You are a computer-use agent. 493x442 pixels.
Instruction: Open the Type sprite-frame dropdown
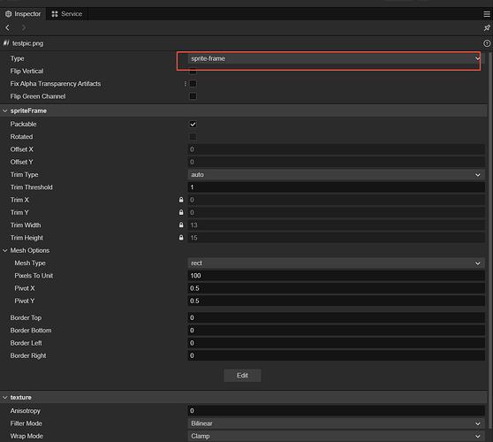click(336, 58)
